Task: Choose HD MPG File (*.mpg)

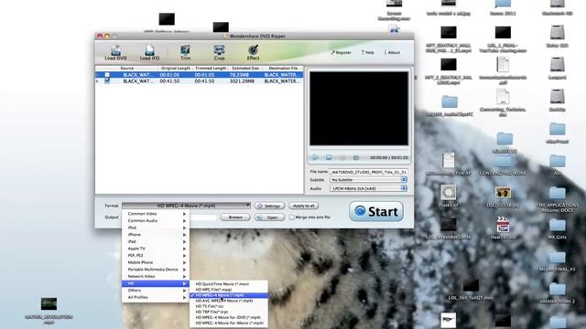Action: (229, 290)
